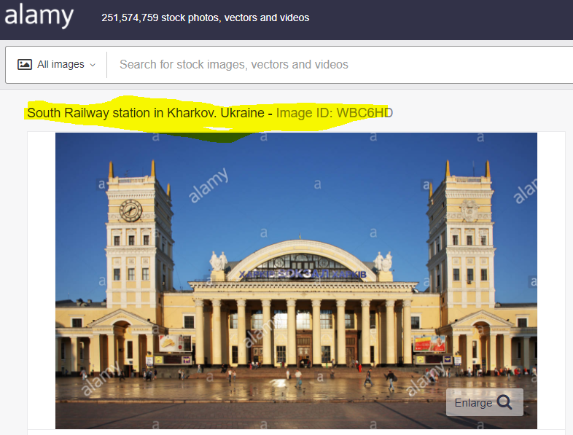Click the left tower clock in photo
The width and height of the screenshot is (573, 435).
pyautogui.click(x=130, y=211)
